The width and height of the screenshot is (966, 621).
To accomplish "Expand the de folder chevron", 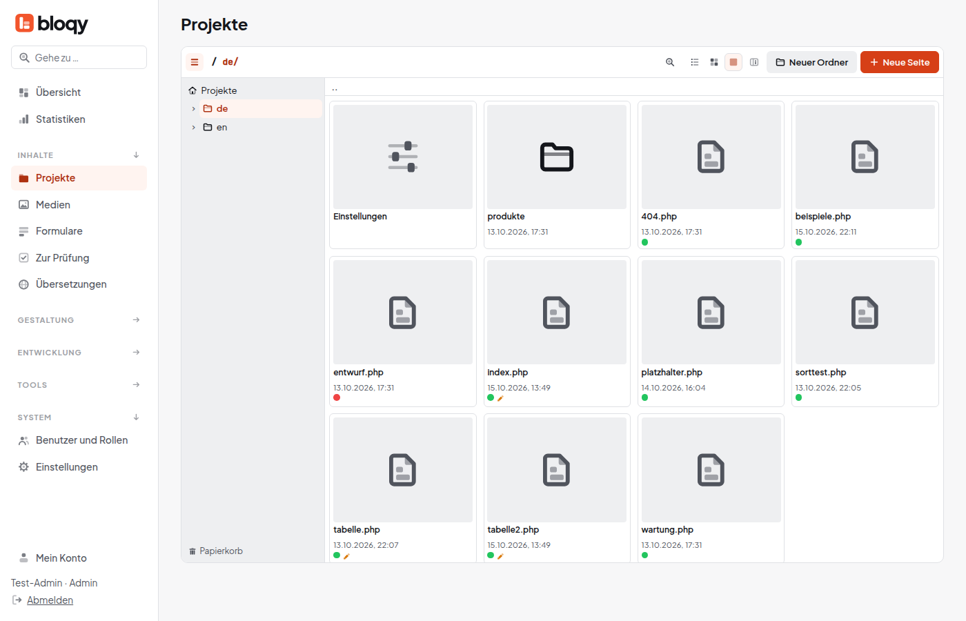I will (193, 109).
